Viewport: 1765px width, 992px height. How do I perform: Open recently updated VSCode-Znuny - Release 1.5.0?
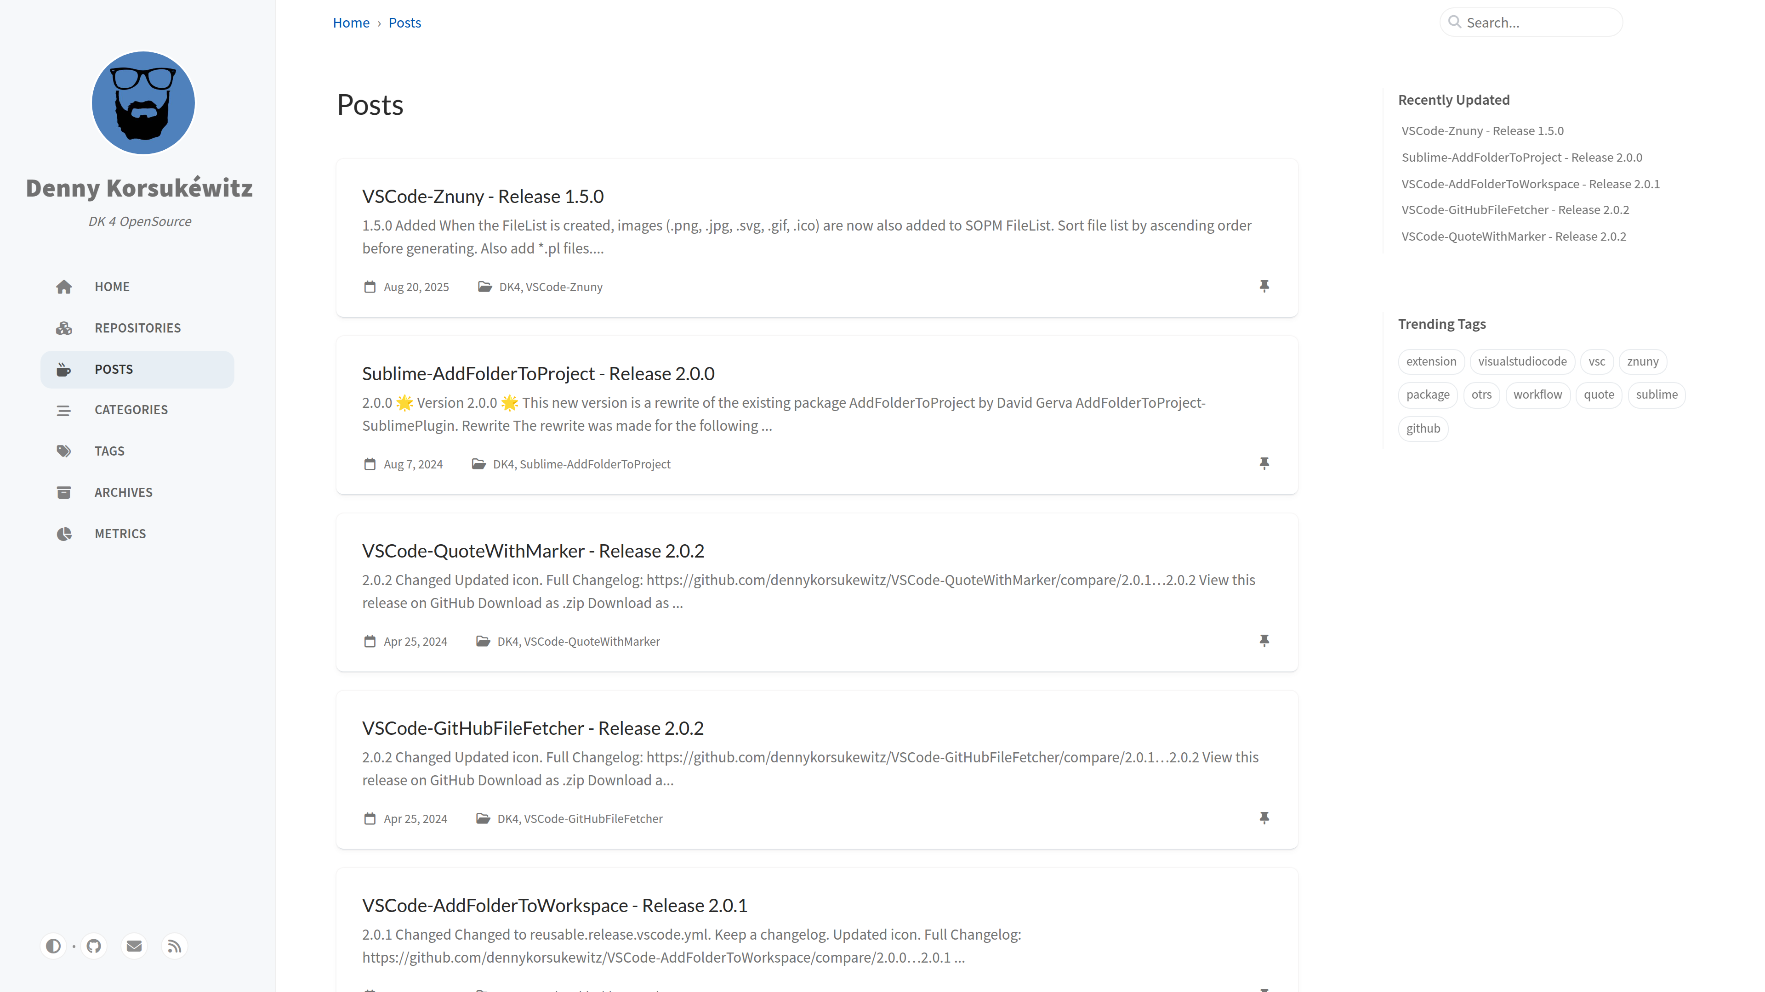[x=1483, y=131]
